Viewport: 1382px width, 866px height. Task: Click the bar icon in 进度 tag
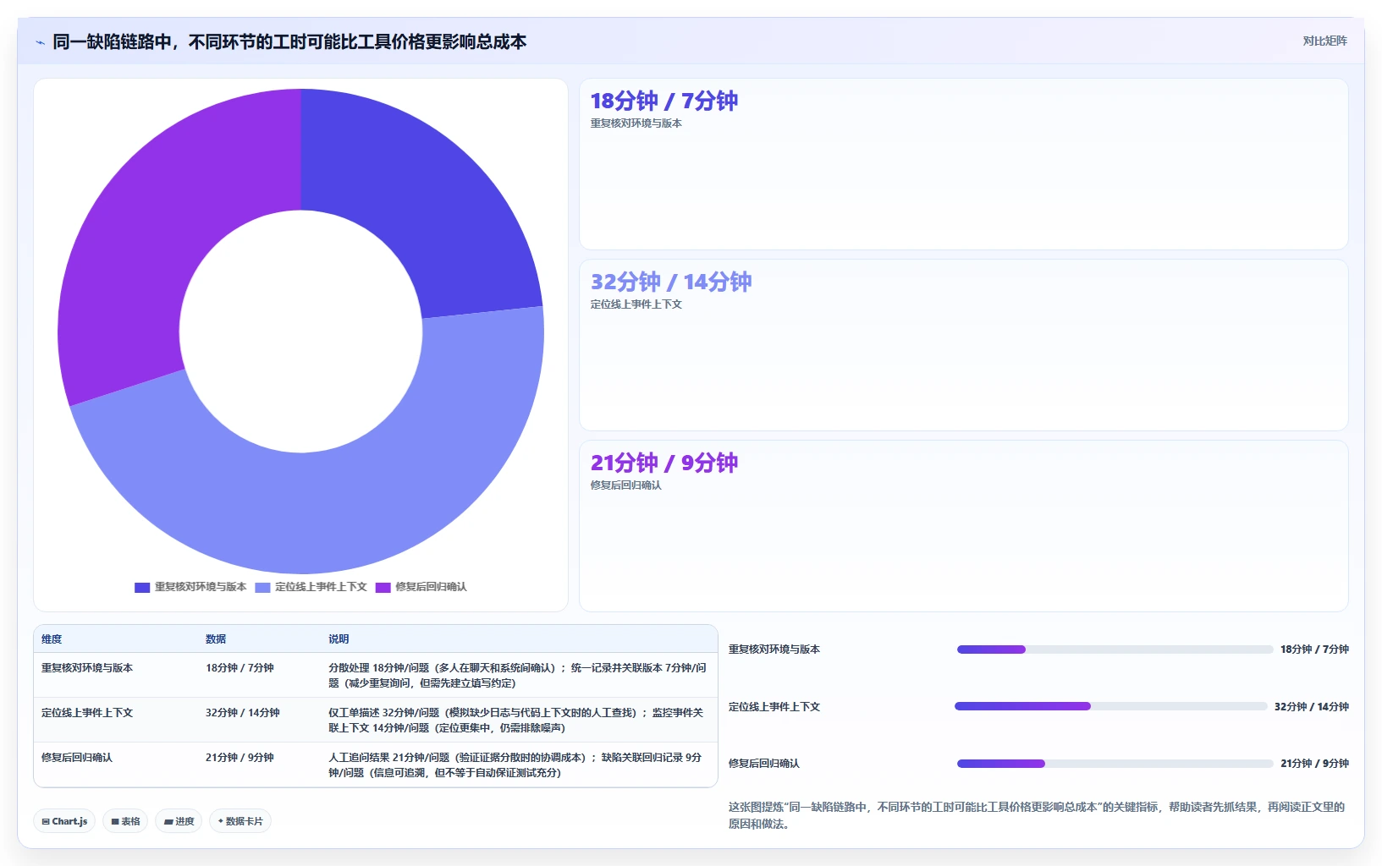tap(168, 821)
